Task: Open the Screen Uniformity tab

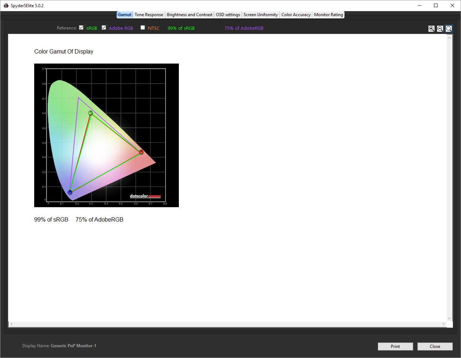Action: (x=261, y=15)
